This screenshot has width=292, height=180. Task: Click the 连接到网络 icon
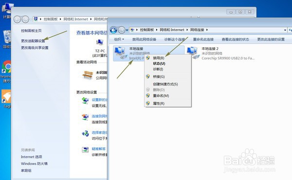pyautogui.click(x=86, y=117)
